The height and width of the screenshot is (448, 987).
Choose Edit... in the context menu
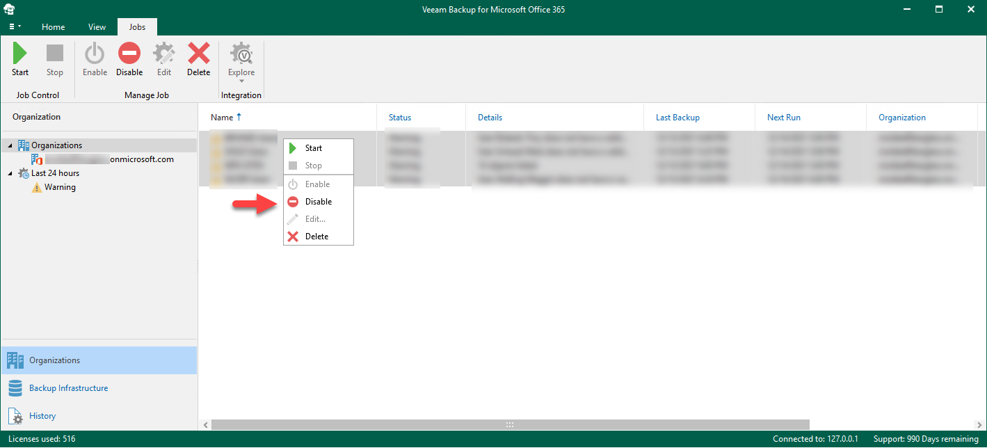coord(319,219)
